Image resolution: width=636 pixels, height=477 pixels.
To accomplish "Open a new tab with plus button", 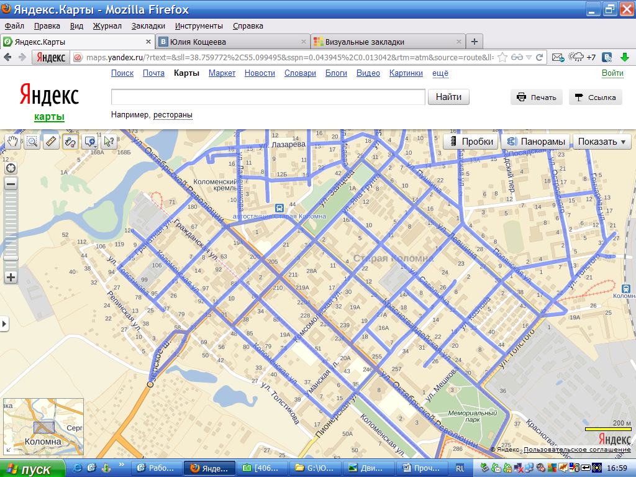I will 474,42.
